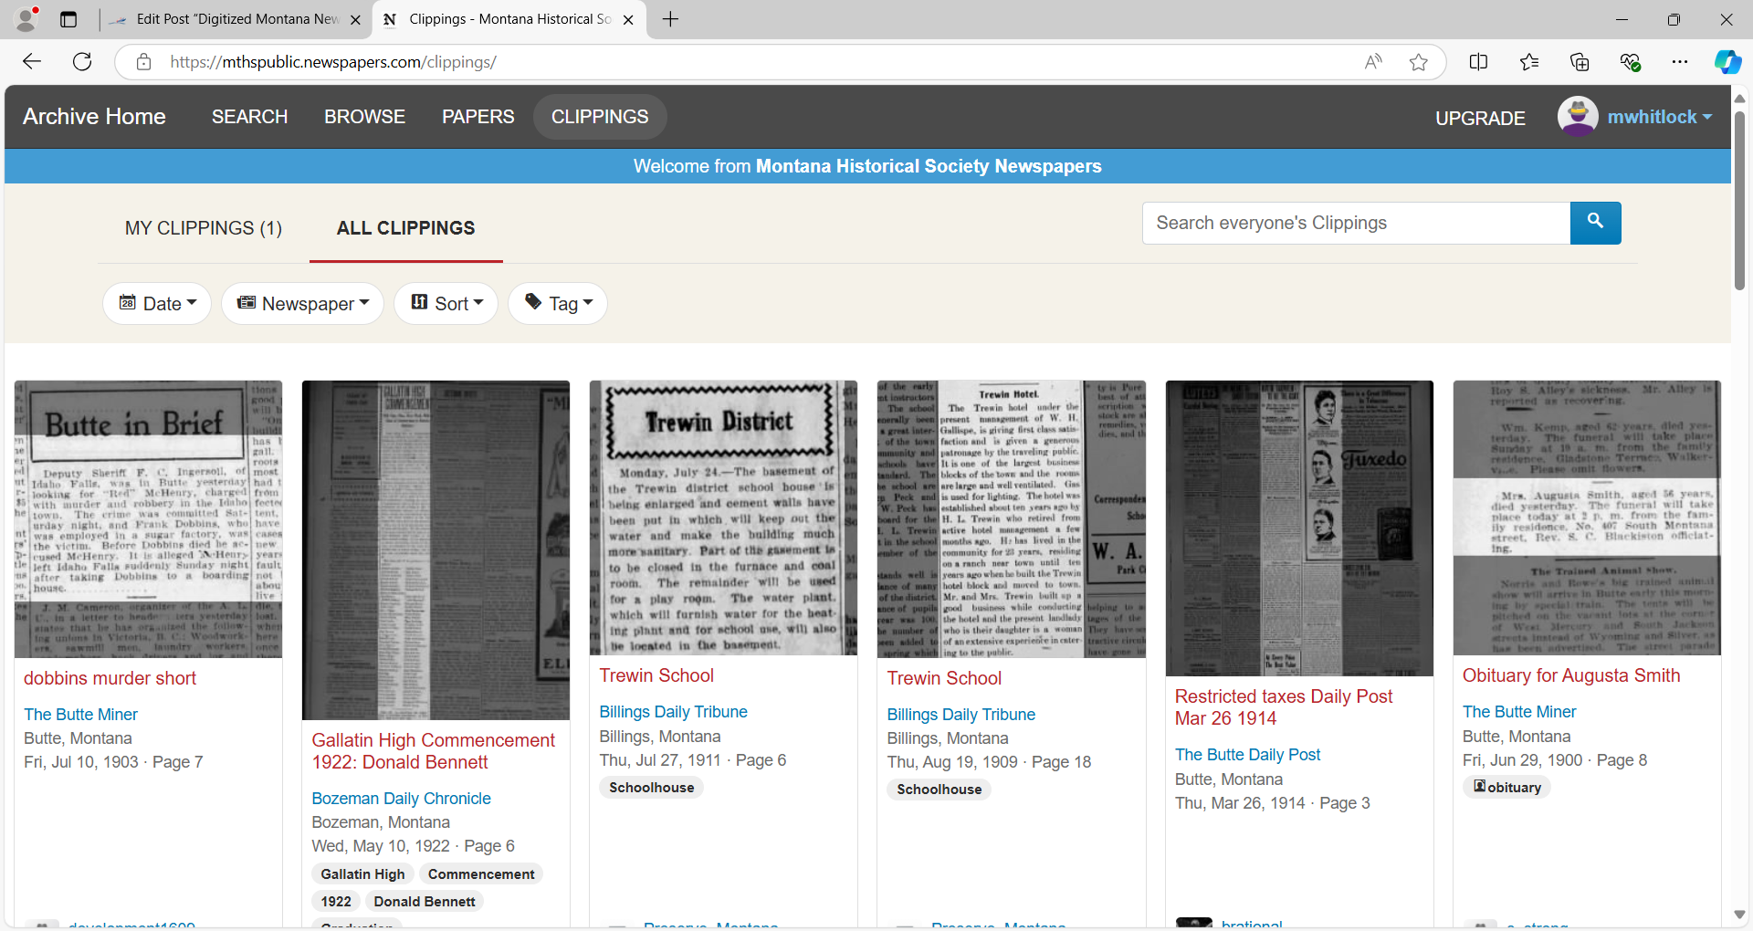Open the Bozeman Daily Chronicle link
1753x931 pixels.
[x=401, y=798]
